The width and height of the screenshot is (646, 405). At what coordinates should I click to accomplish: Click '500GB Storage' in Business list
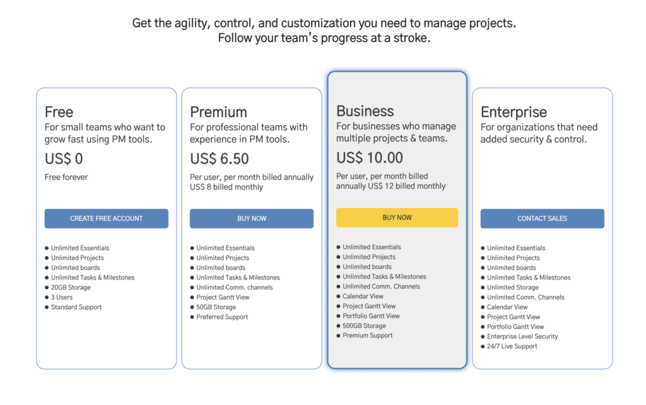pos(364,326)
